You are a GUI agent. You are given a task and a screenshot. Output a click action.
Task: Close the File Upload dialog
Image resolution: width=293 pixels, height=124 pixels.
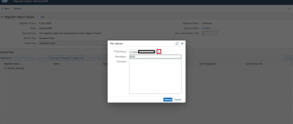[x=182, y=43]
